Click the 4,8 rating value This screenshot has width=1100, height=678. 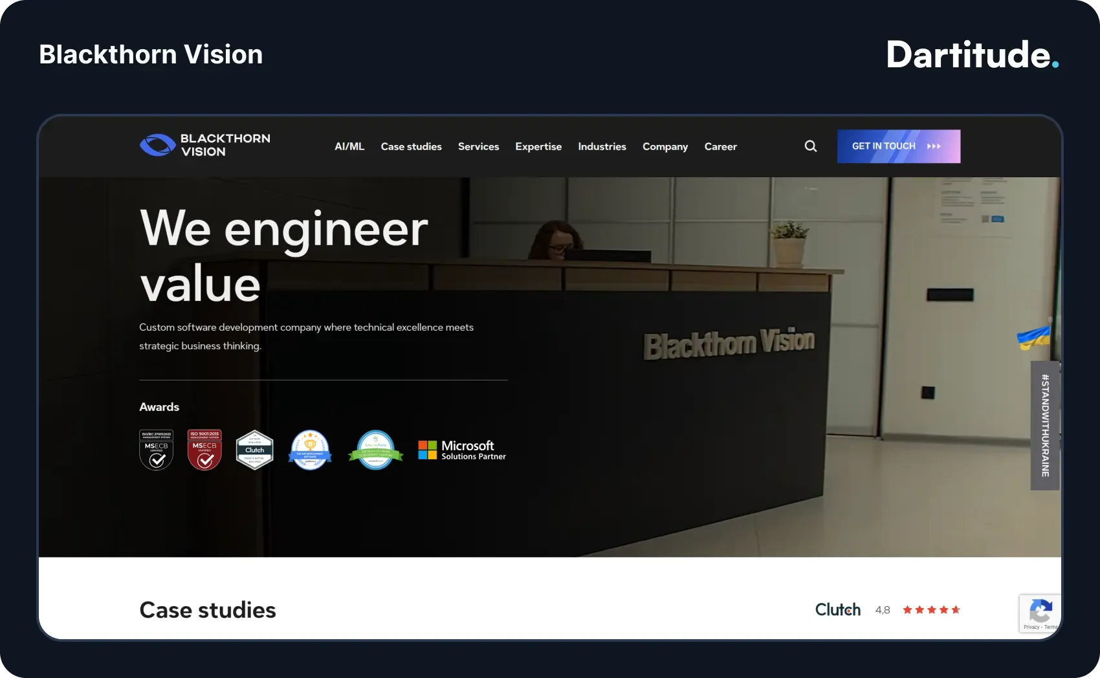click(883, 610)
